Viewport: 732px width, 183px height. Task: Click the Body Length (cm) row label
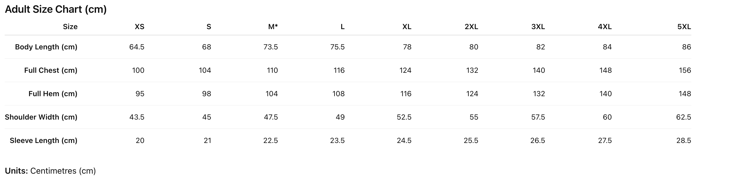(46, 47)
